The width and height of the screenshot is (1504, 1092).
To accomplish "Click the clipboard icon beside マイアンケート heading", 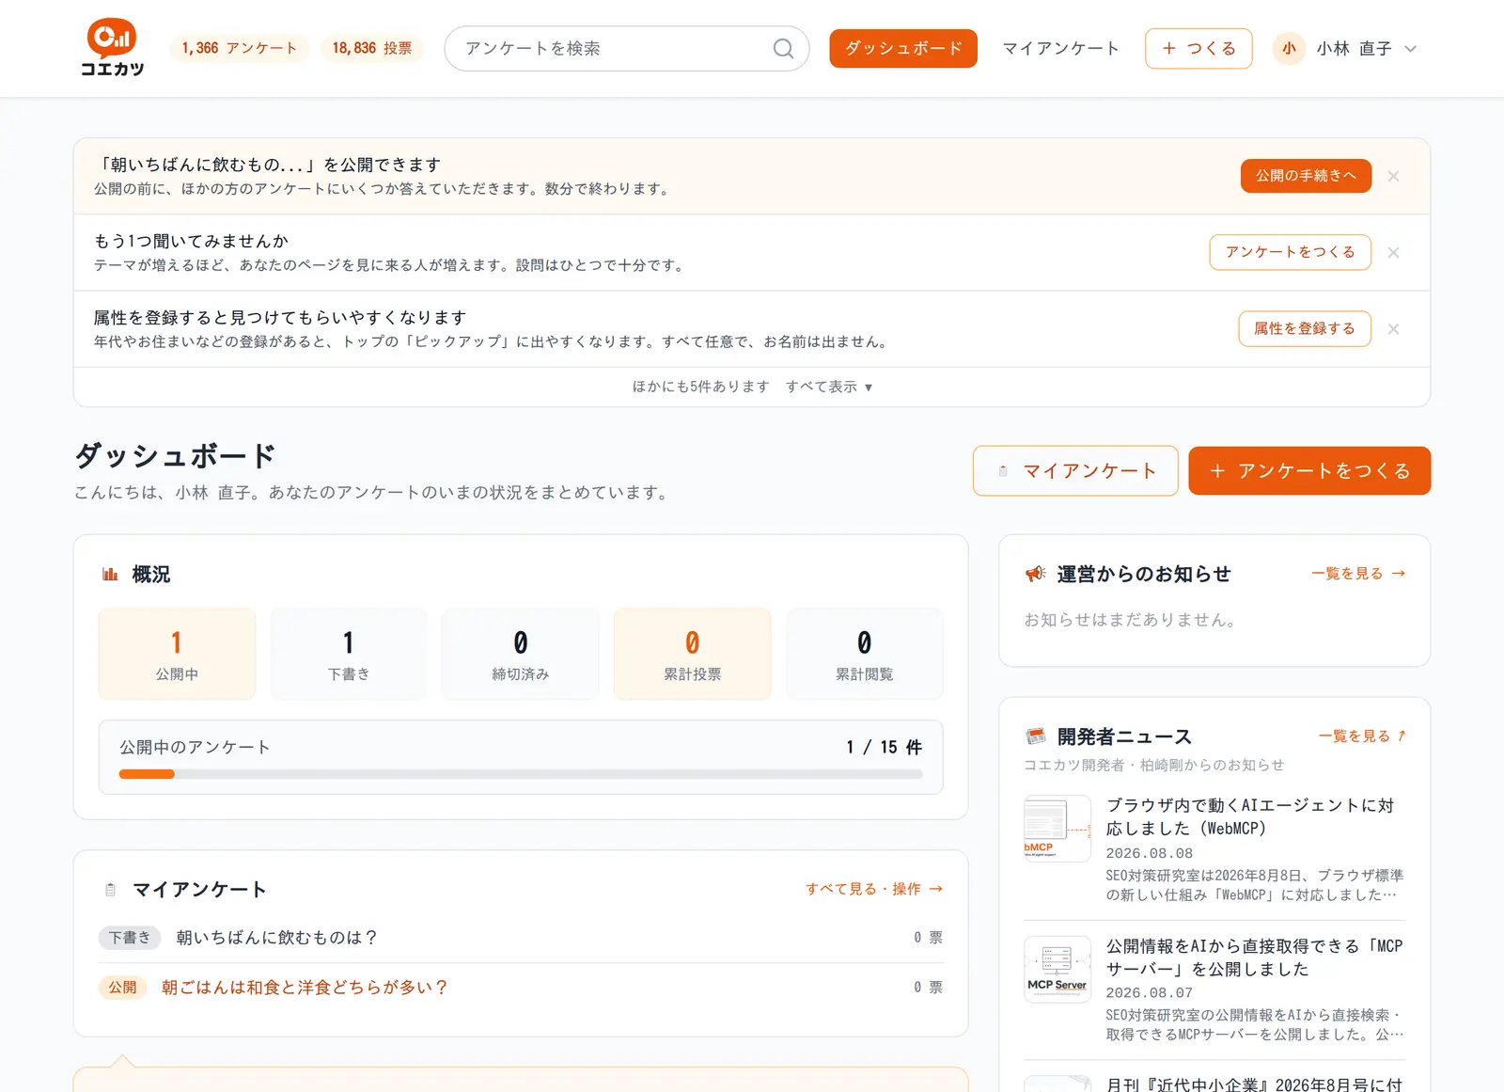I will [x=110, y=890].
